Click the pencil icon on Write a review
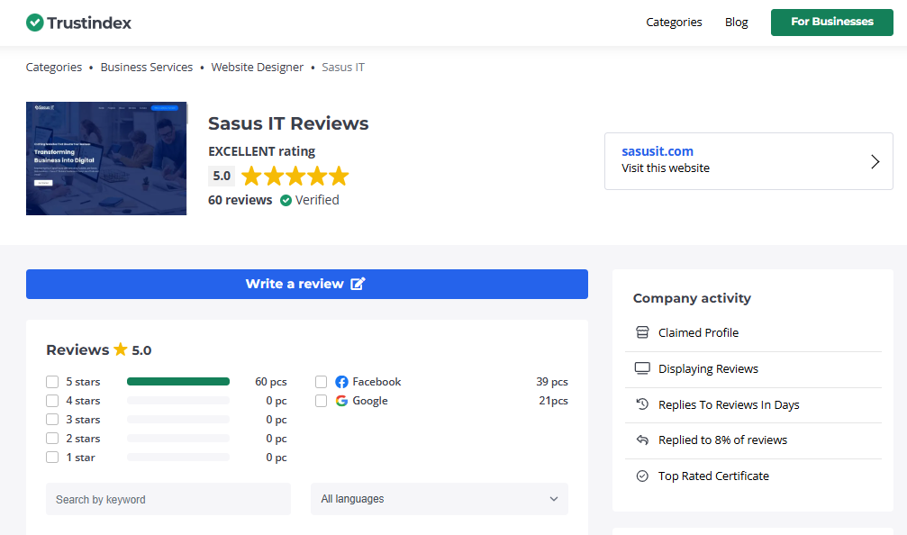This screenshot has width=907, height=535. tap(358, 284)
